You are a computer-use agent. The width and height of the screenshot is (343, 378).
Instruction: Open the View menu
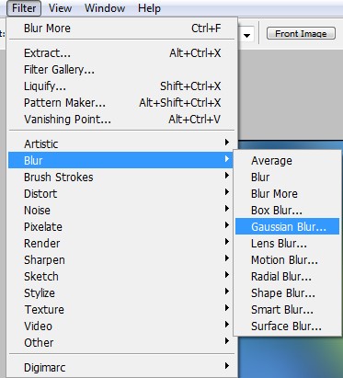pos(60,8)
